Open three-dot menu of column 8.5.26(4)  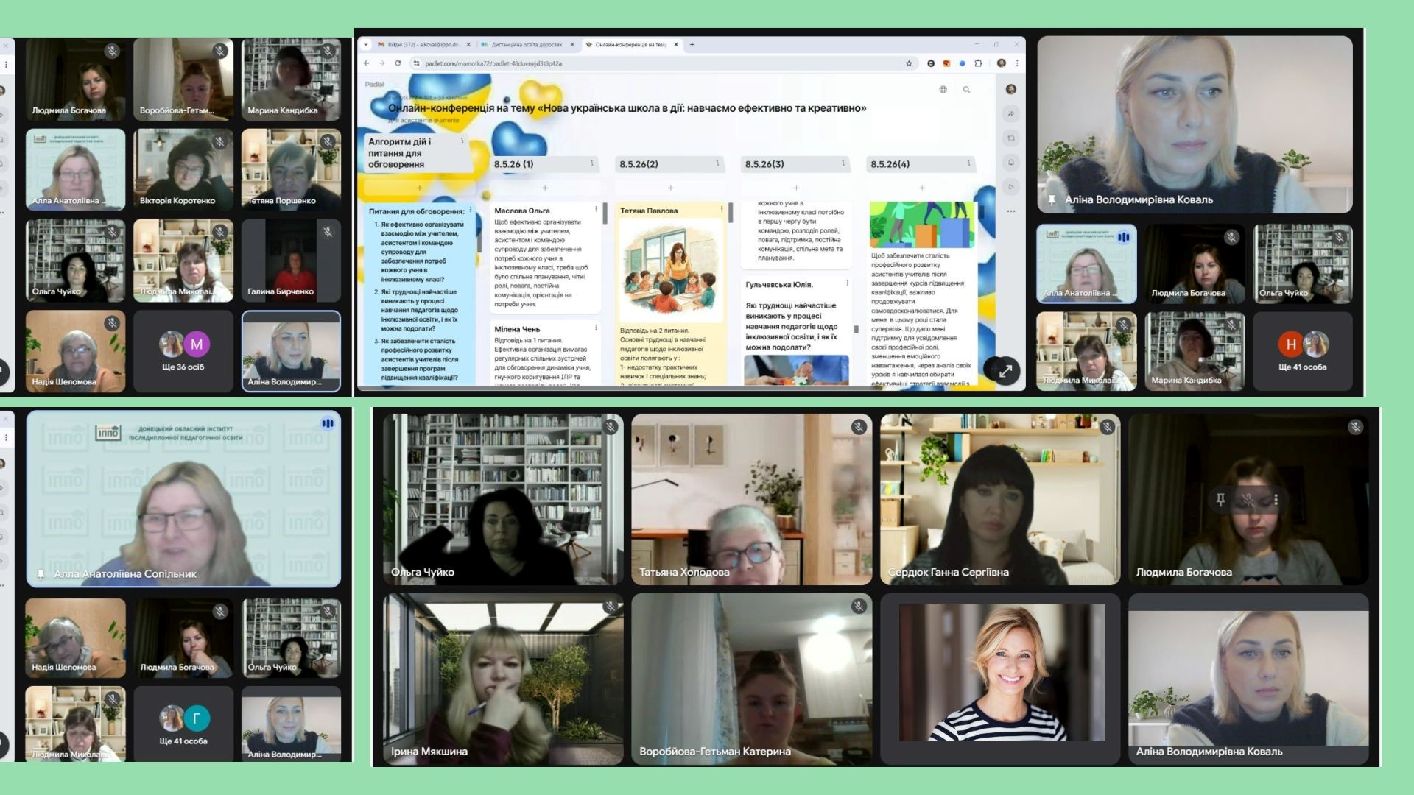(x=968, y=163)
